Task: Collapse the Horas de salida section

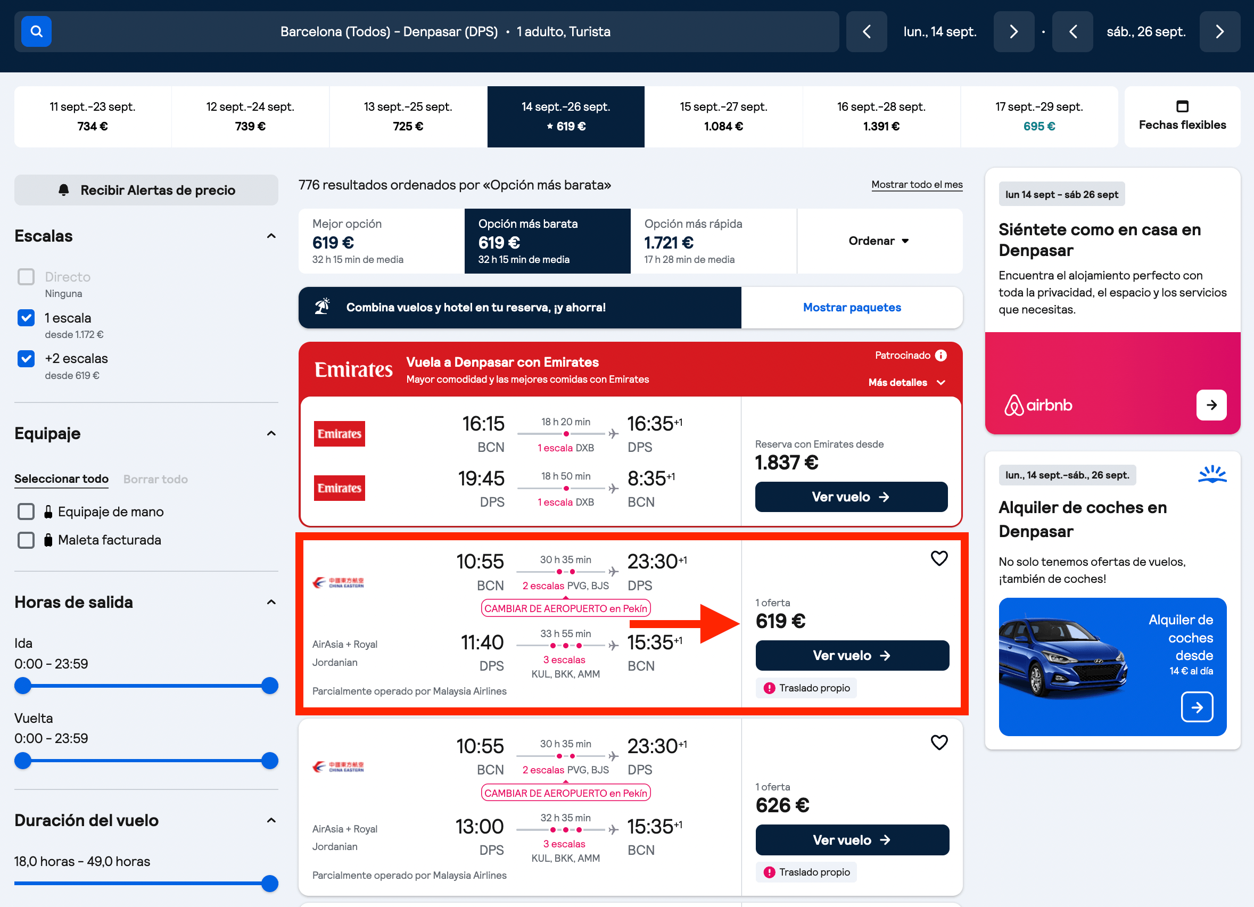Action: tap(271, 602)
